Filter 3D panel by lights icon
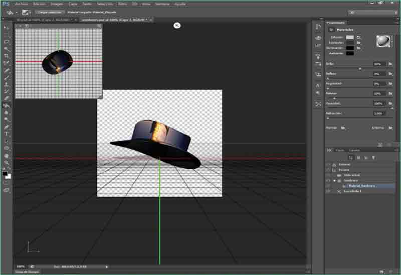Screen dimensions: 401x275 coord(373,157)
